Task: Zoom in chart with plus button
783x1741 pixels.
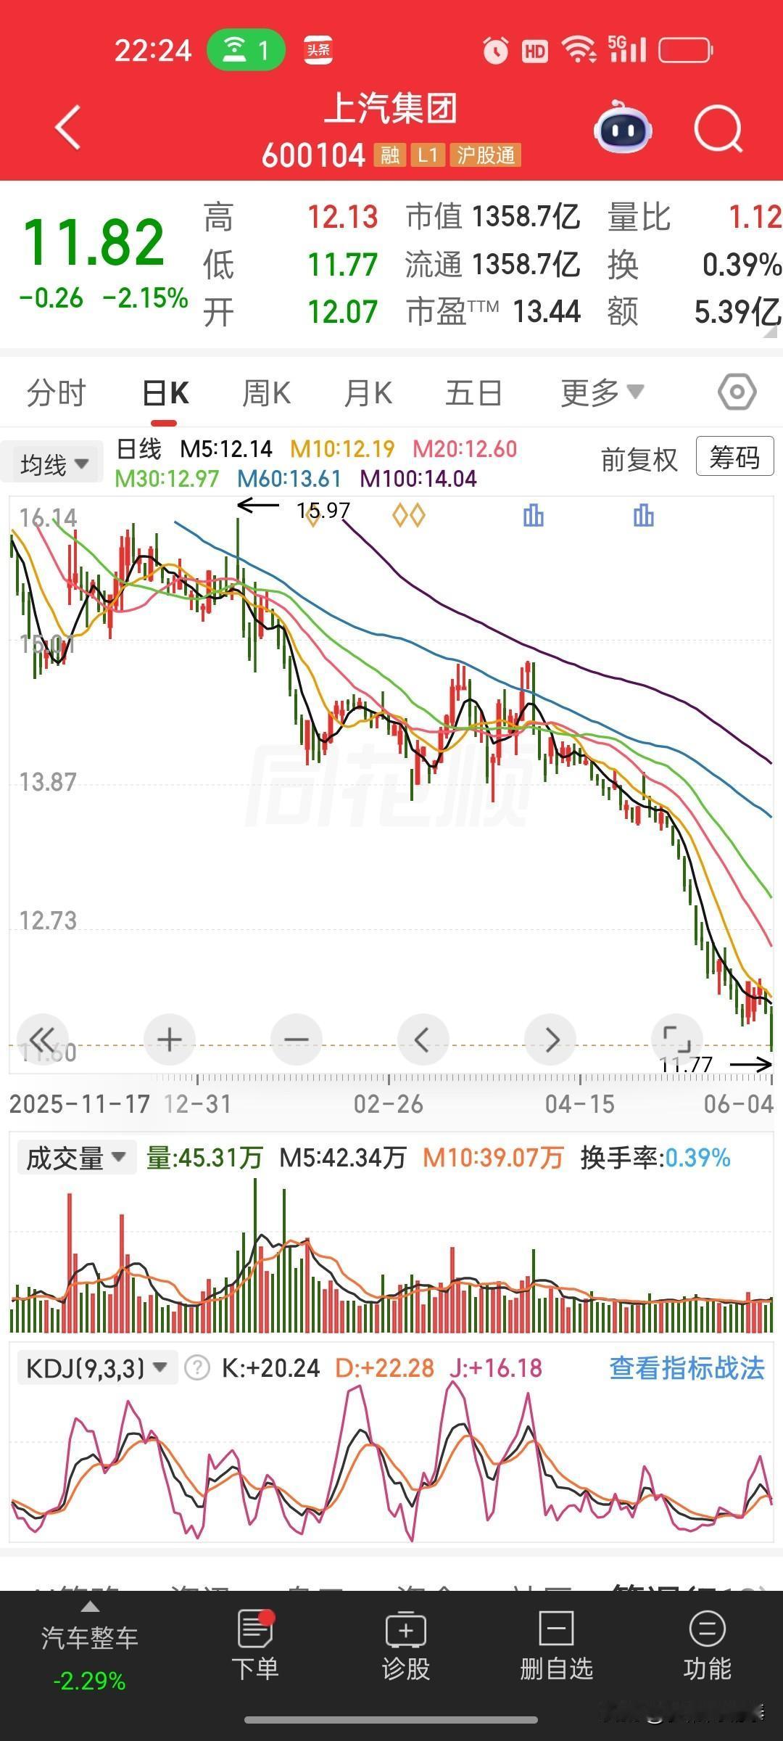Action: click(x=170, y=1040)
